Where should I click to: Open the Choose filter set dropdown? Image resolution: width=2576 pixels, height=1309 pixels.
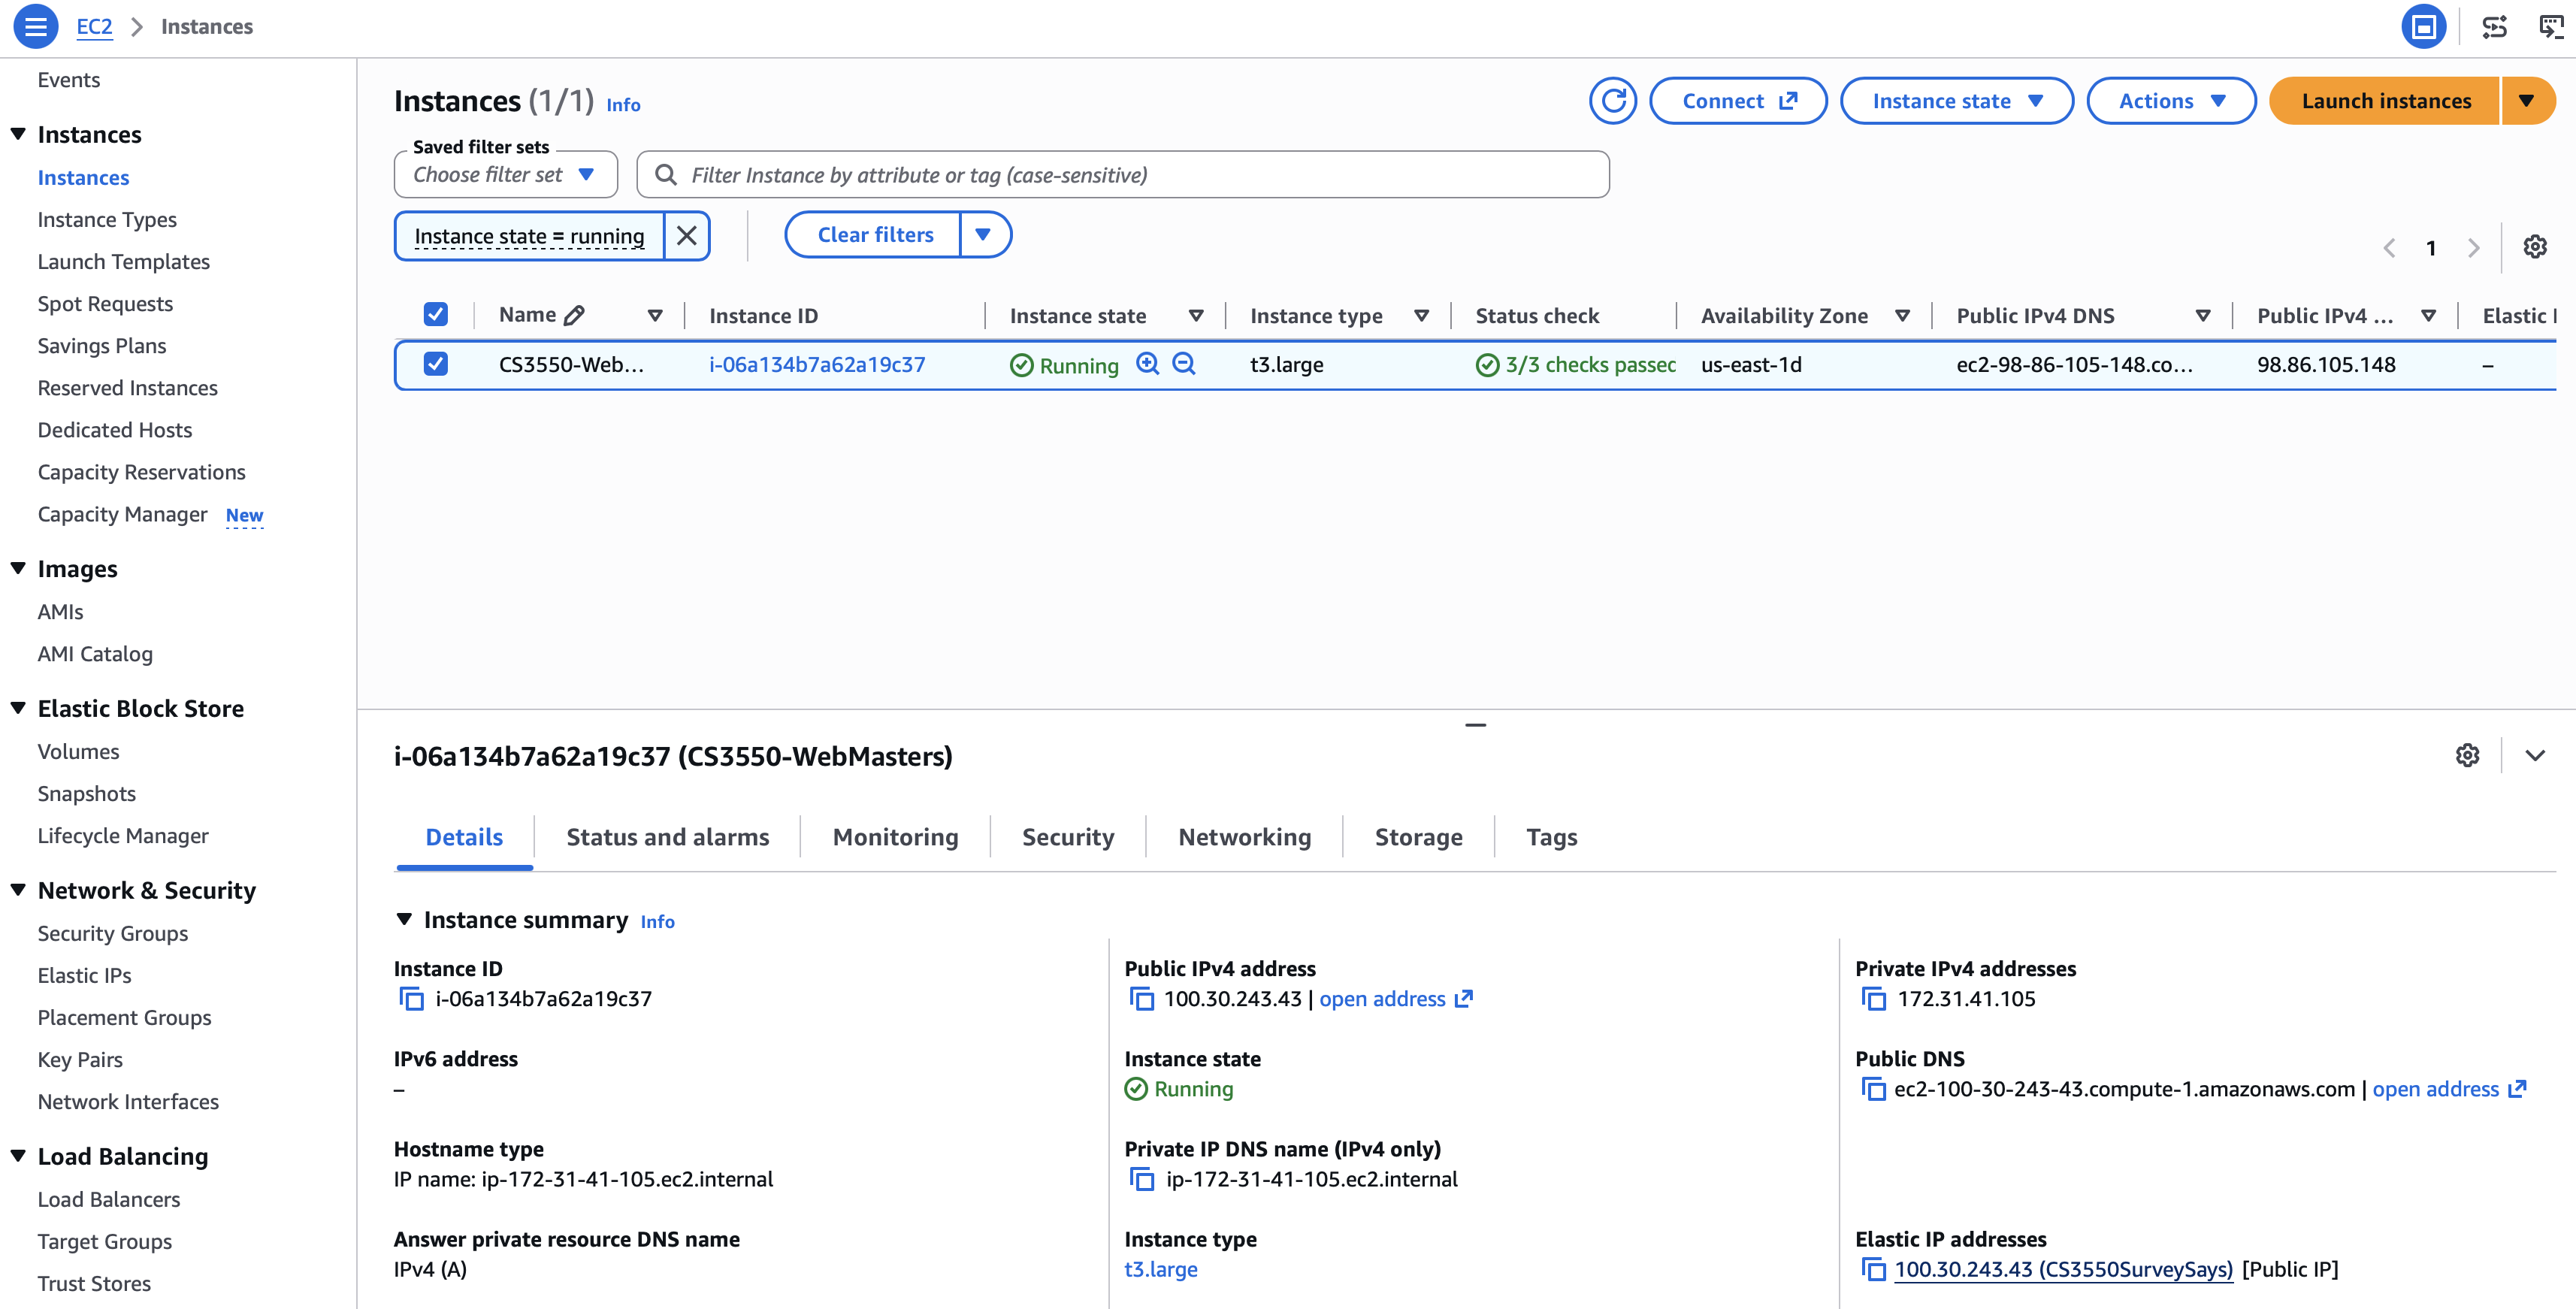[506, 175]
